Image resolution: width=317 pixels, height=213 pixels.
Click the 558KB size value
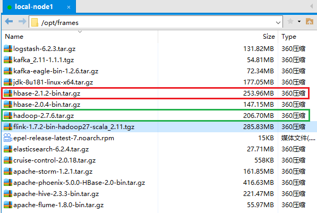(264, 160)
